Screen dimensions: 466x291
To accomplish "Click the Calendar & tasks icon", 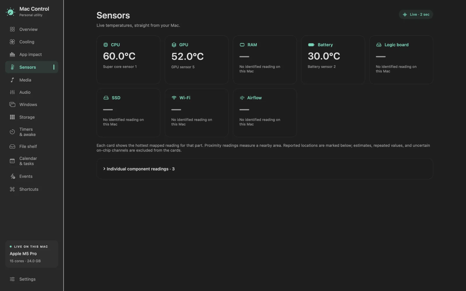I will pos(12,161).
